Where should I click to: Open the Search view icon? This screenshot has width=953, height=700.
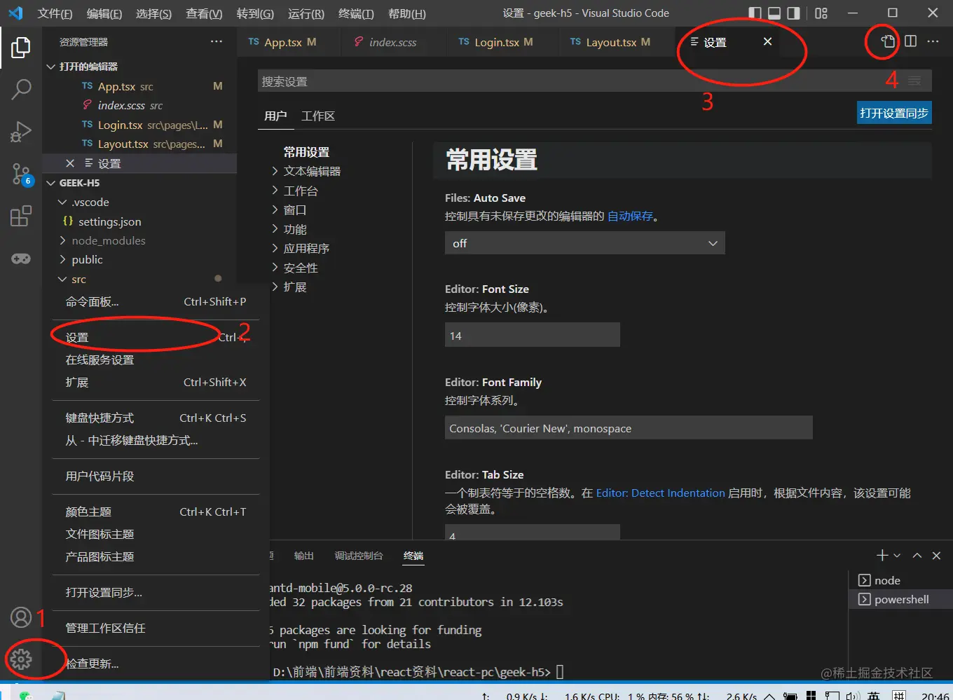(21, 89)
